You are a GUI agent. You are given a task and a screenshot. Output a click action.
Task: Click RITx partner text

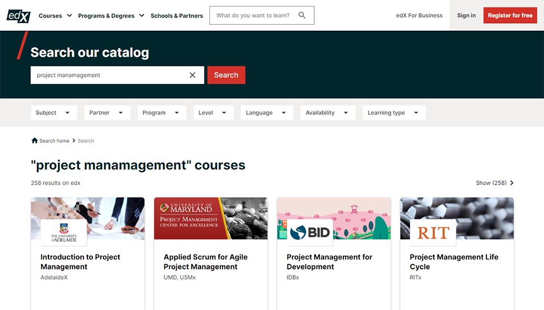(415, 278)
